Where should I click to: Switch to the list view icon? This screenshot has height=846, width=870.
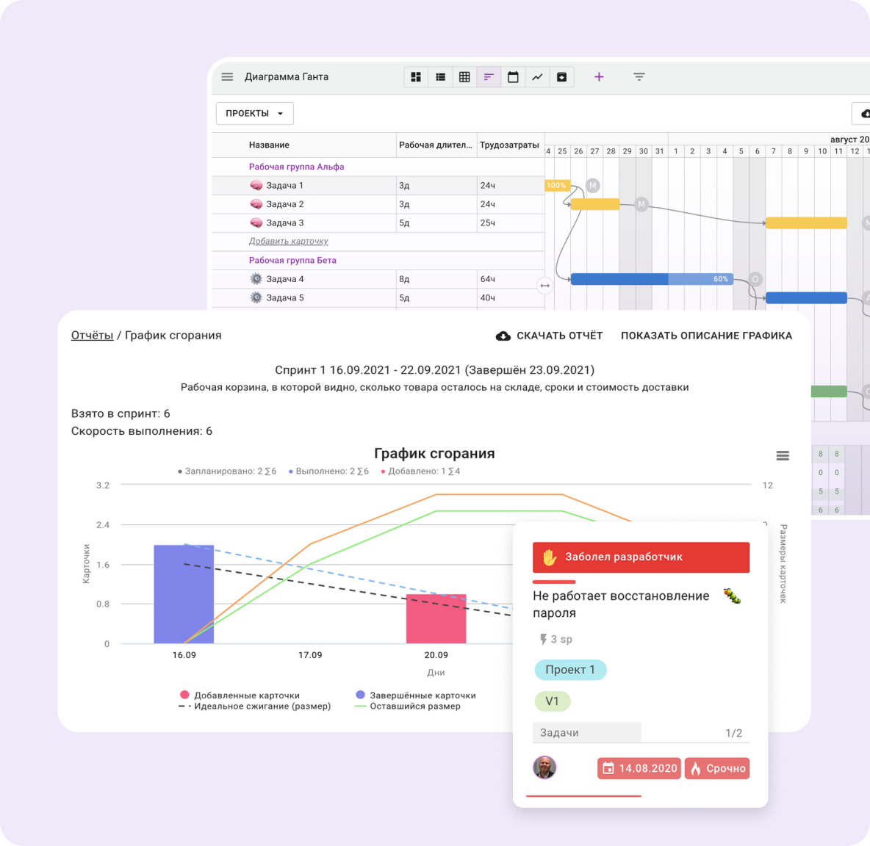pos(440,77)
